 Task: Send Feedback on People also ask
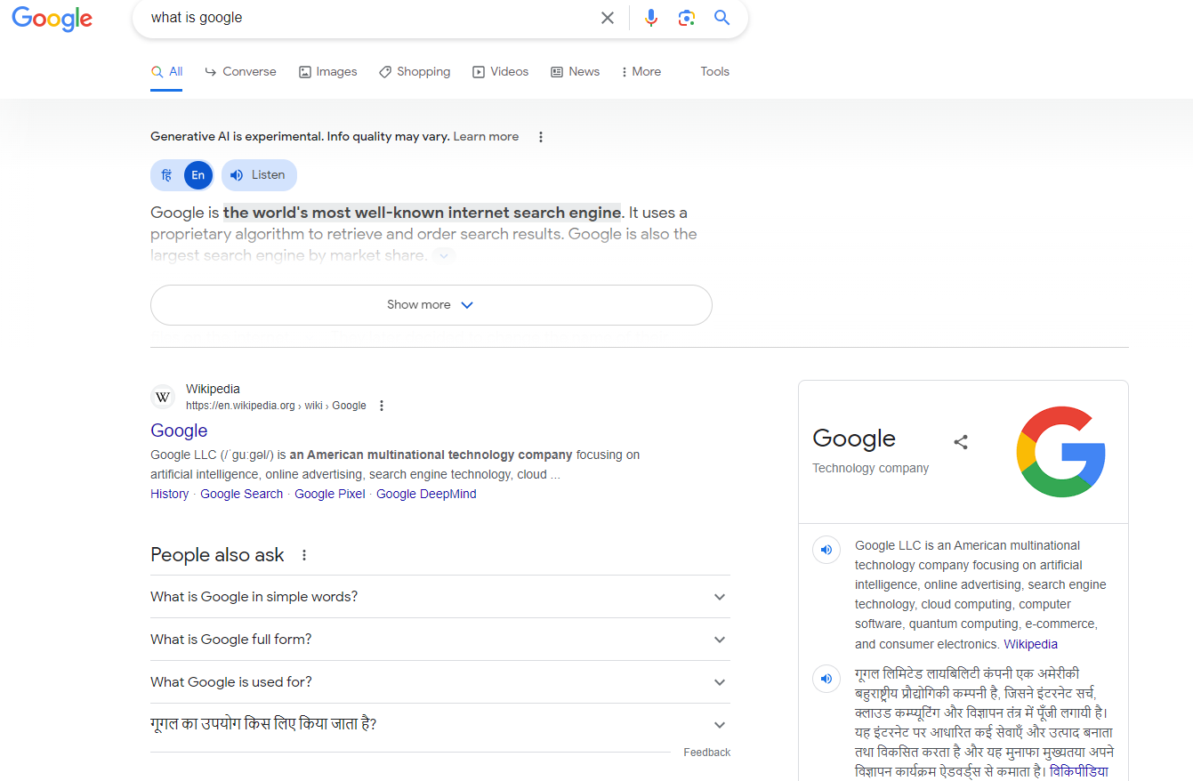[x=706, y=753]
